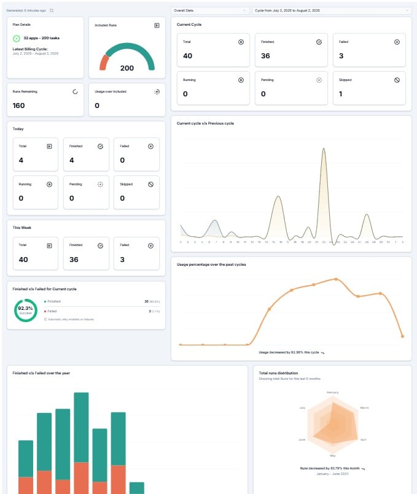
Task: Click the Finished v/s Failed over the year heading
Action: click(41, 373)
